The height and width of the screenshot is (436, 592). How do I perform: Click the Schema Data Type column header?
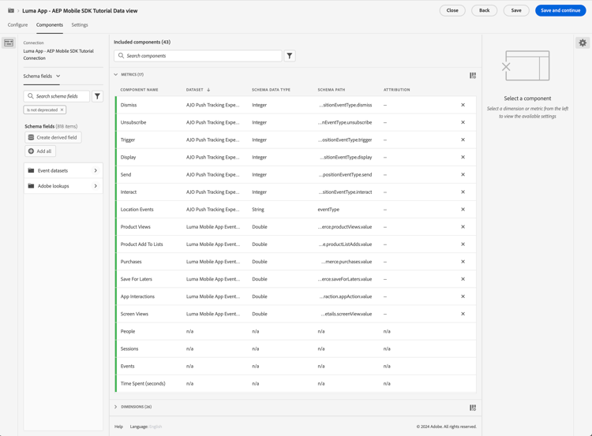[x=271, y=90]
